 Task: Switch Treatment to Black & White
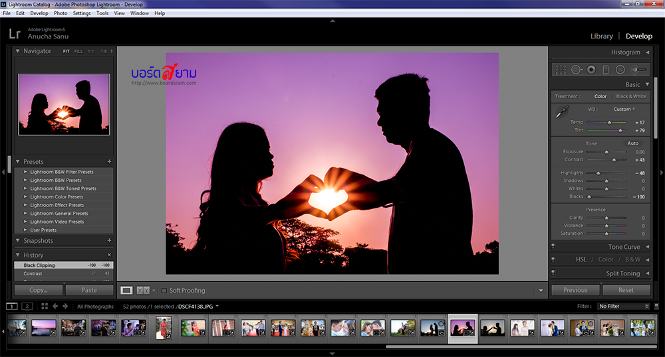(x=630, y=96)
